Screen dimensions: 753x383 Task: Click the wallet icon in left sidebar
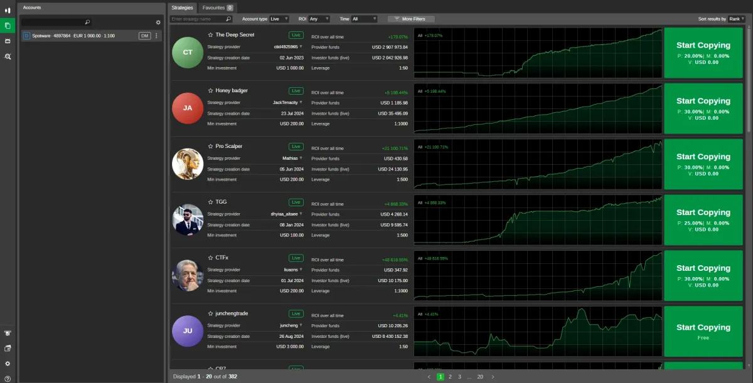pyautogui.click(x=8, y=348)
